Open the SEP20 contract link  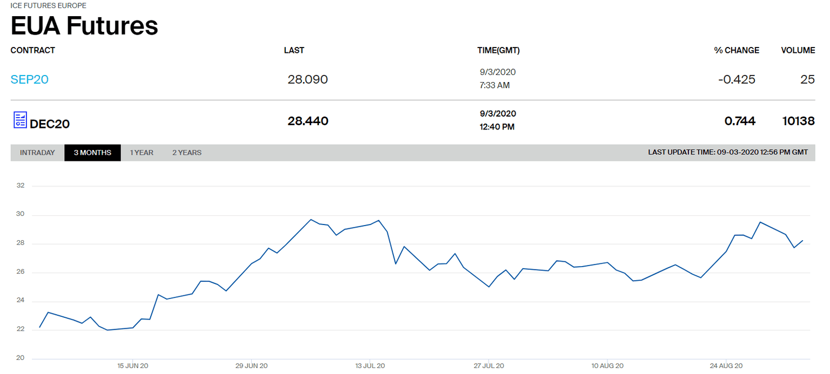[x=29, y=79]
